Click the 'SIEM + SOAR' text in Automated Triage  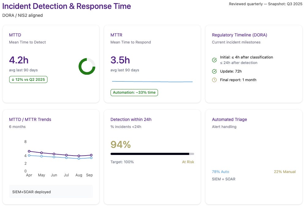224,179
